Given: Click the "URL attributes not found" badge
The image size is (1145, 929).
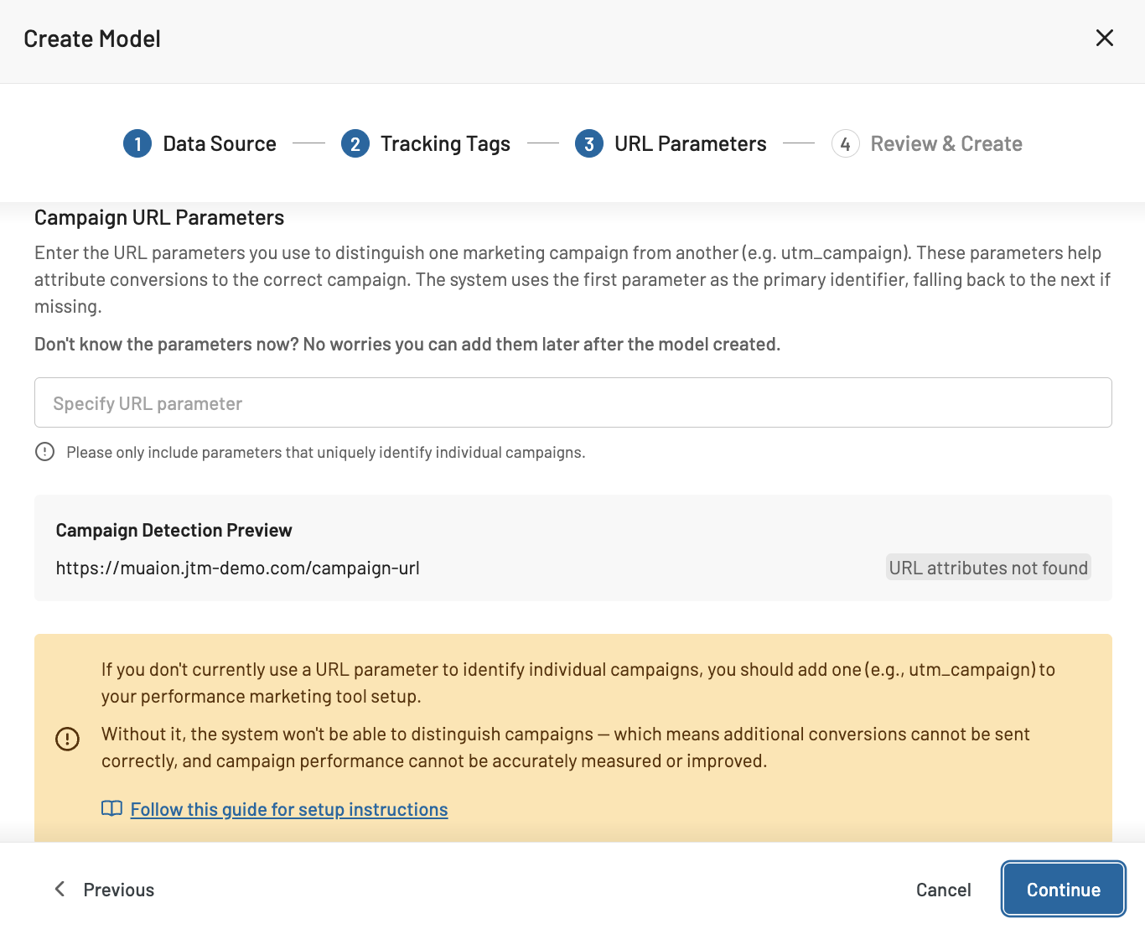Looking at the screenshot, I should coord(987,568).
